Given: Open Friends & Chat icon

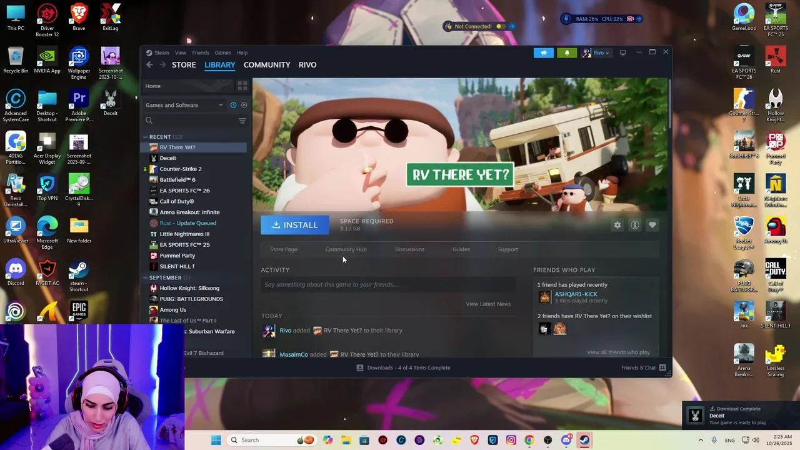Looking at the screenshot, I should [662, 367].
